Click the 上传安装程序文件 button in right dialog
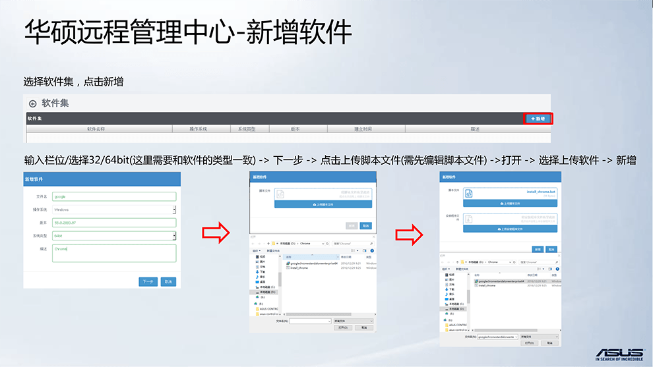 point(511,229)
